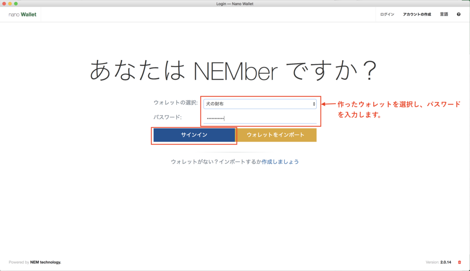Open the アカウントの作成 menu item
Screen dimensions: 470x271
[x=417, y=14]
